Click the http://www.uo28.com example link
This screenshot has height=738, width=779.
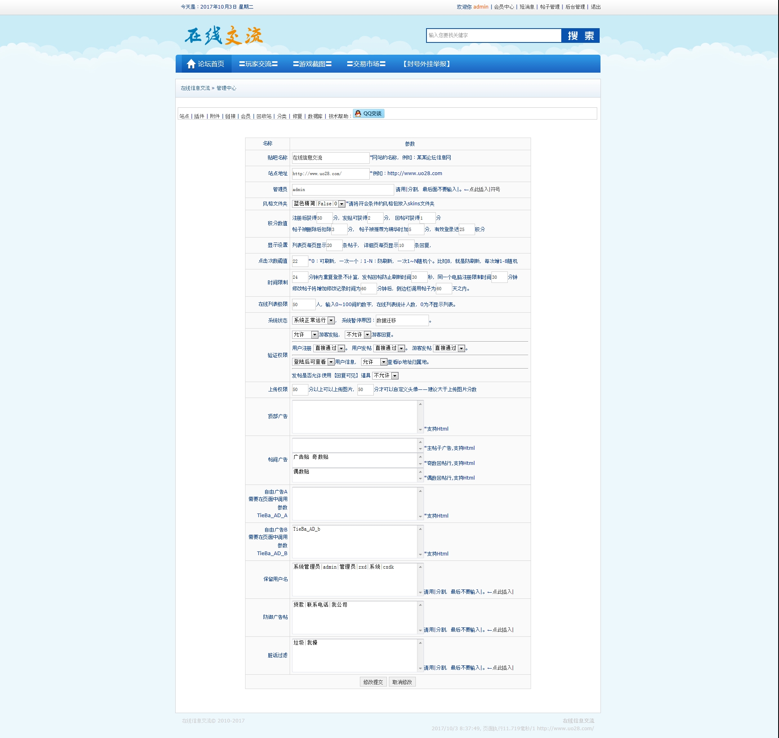[x=415, y=173]
